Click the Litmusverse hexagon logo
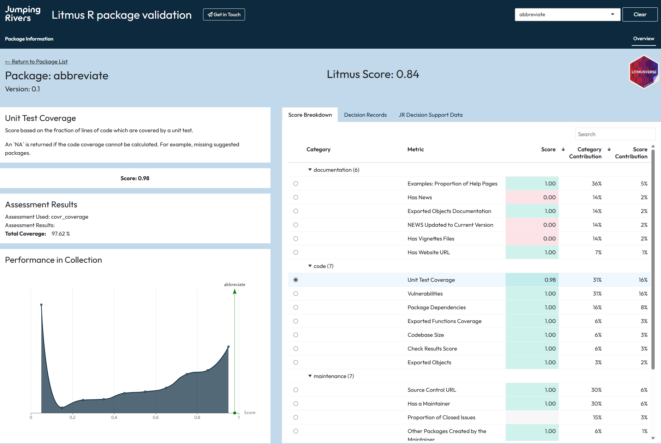This screenshot has height=444, width=661. pos(643,72)
